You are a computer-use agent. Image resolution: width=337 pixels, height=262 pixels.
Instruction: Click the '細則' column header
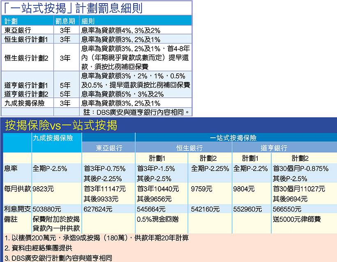tap(88, 21)
